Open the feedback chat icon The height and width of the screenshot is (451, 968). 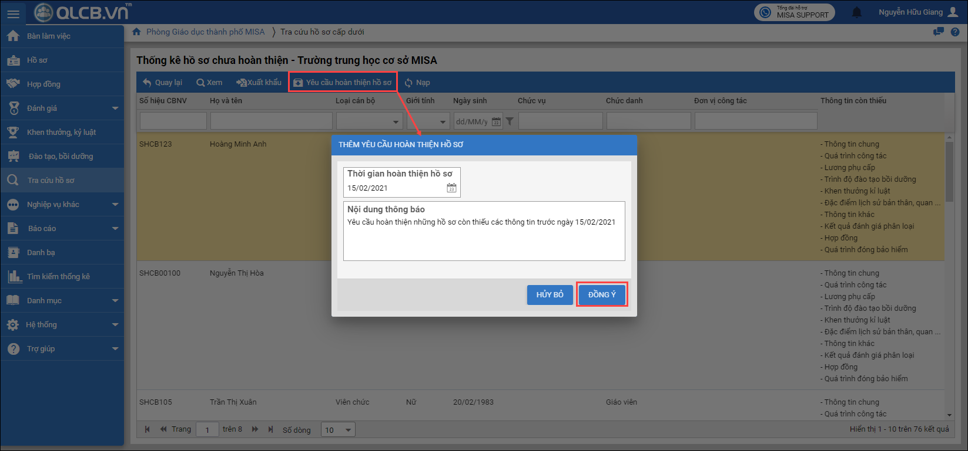(x=939, y=32)
